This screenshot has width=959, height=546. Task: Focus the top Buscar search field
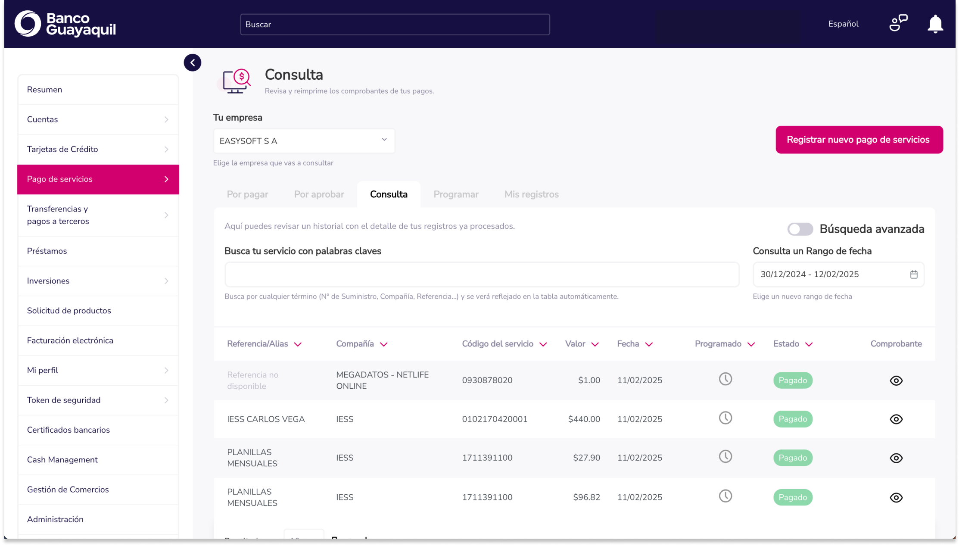click(395, 25)
